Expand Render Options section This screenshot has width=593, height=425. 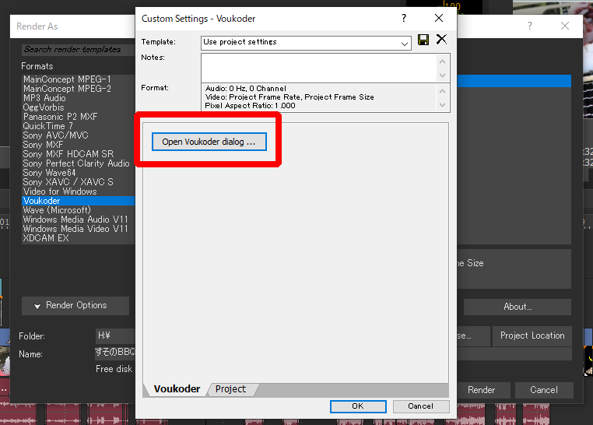75,305
